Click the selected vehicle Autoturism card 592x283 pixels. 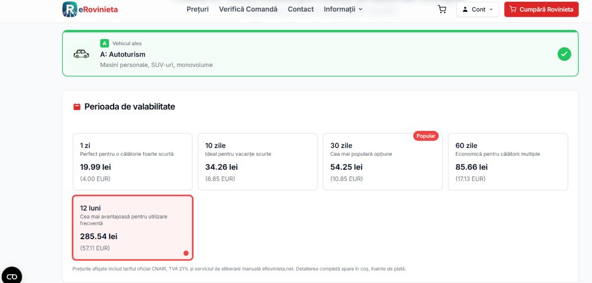tap(320, 53)
